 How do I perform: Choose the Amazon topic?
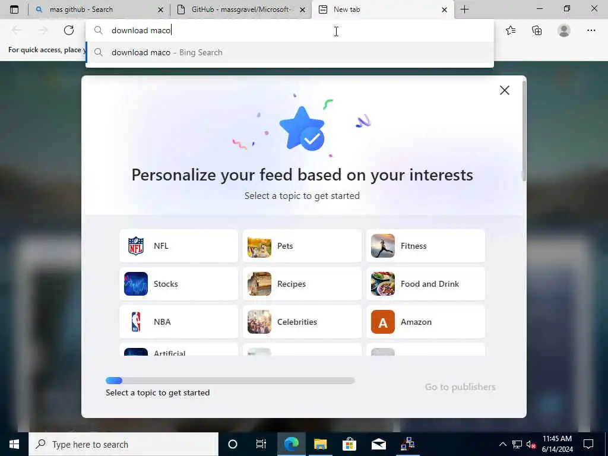[x=425, y=322]
